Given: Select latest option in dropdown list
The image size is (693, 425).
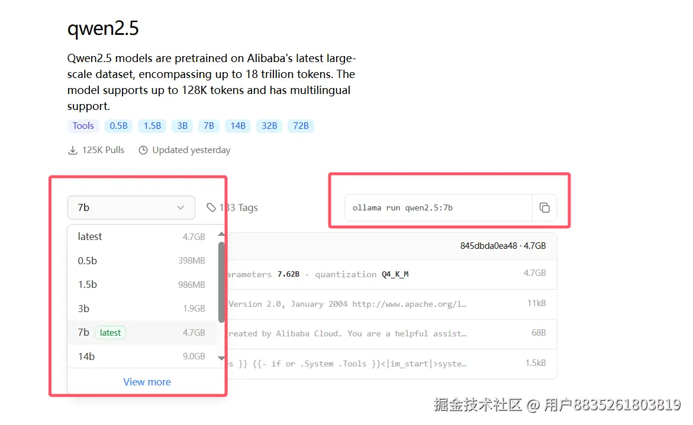Looking at the screenshot, I should point(141,236).
